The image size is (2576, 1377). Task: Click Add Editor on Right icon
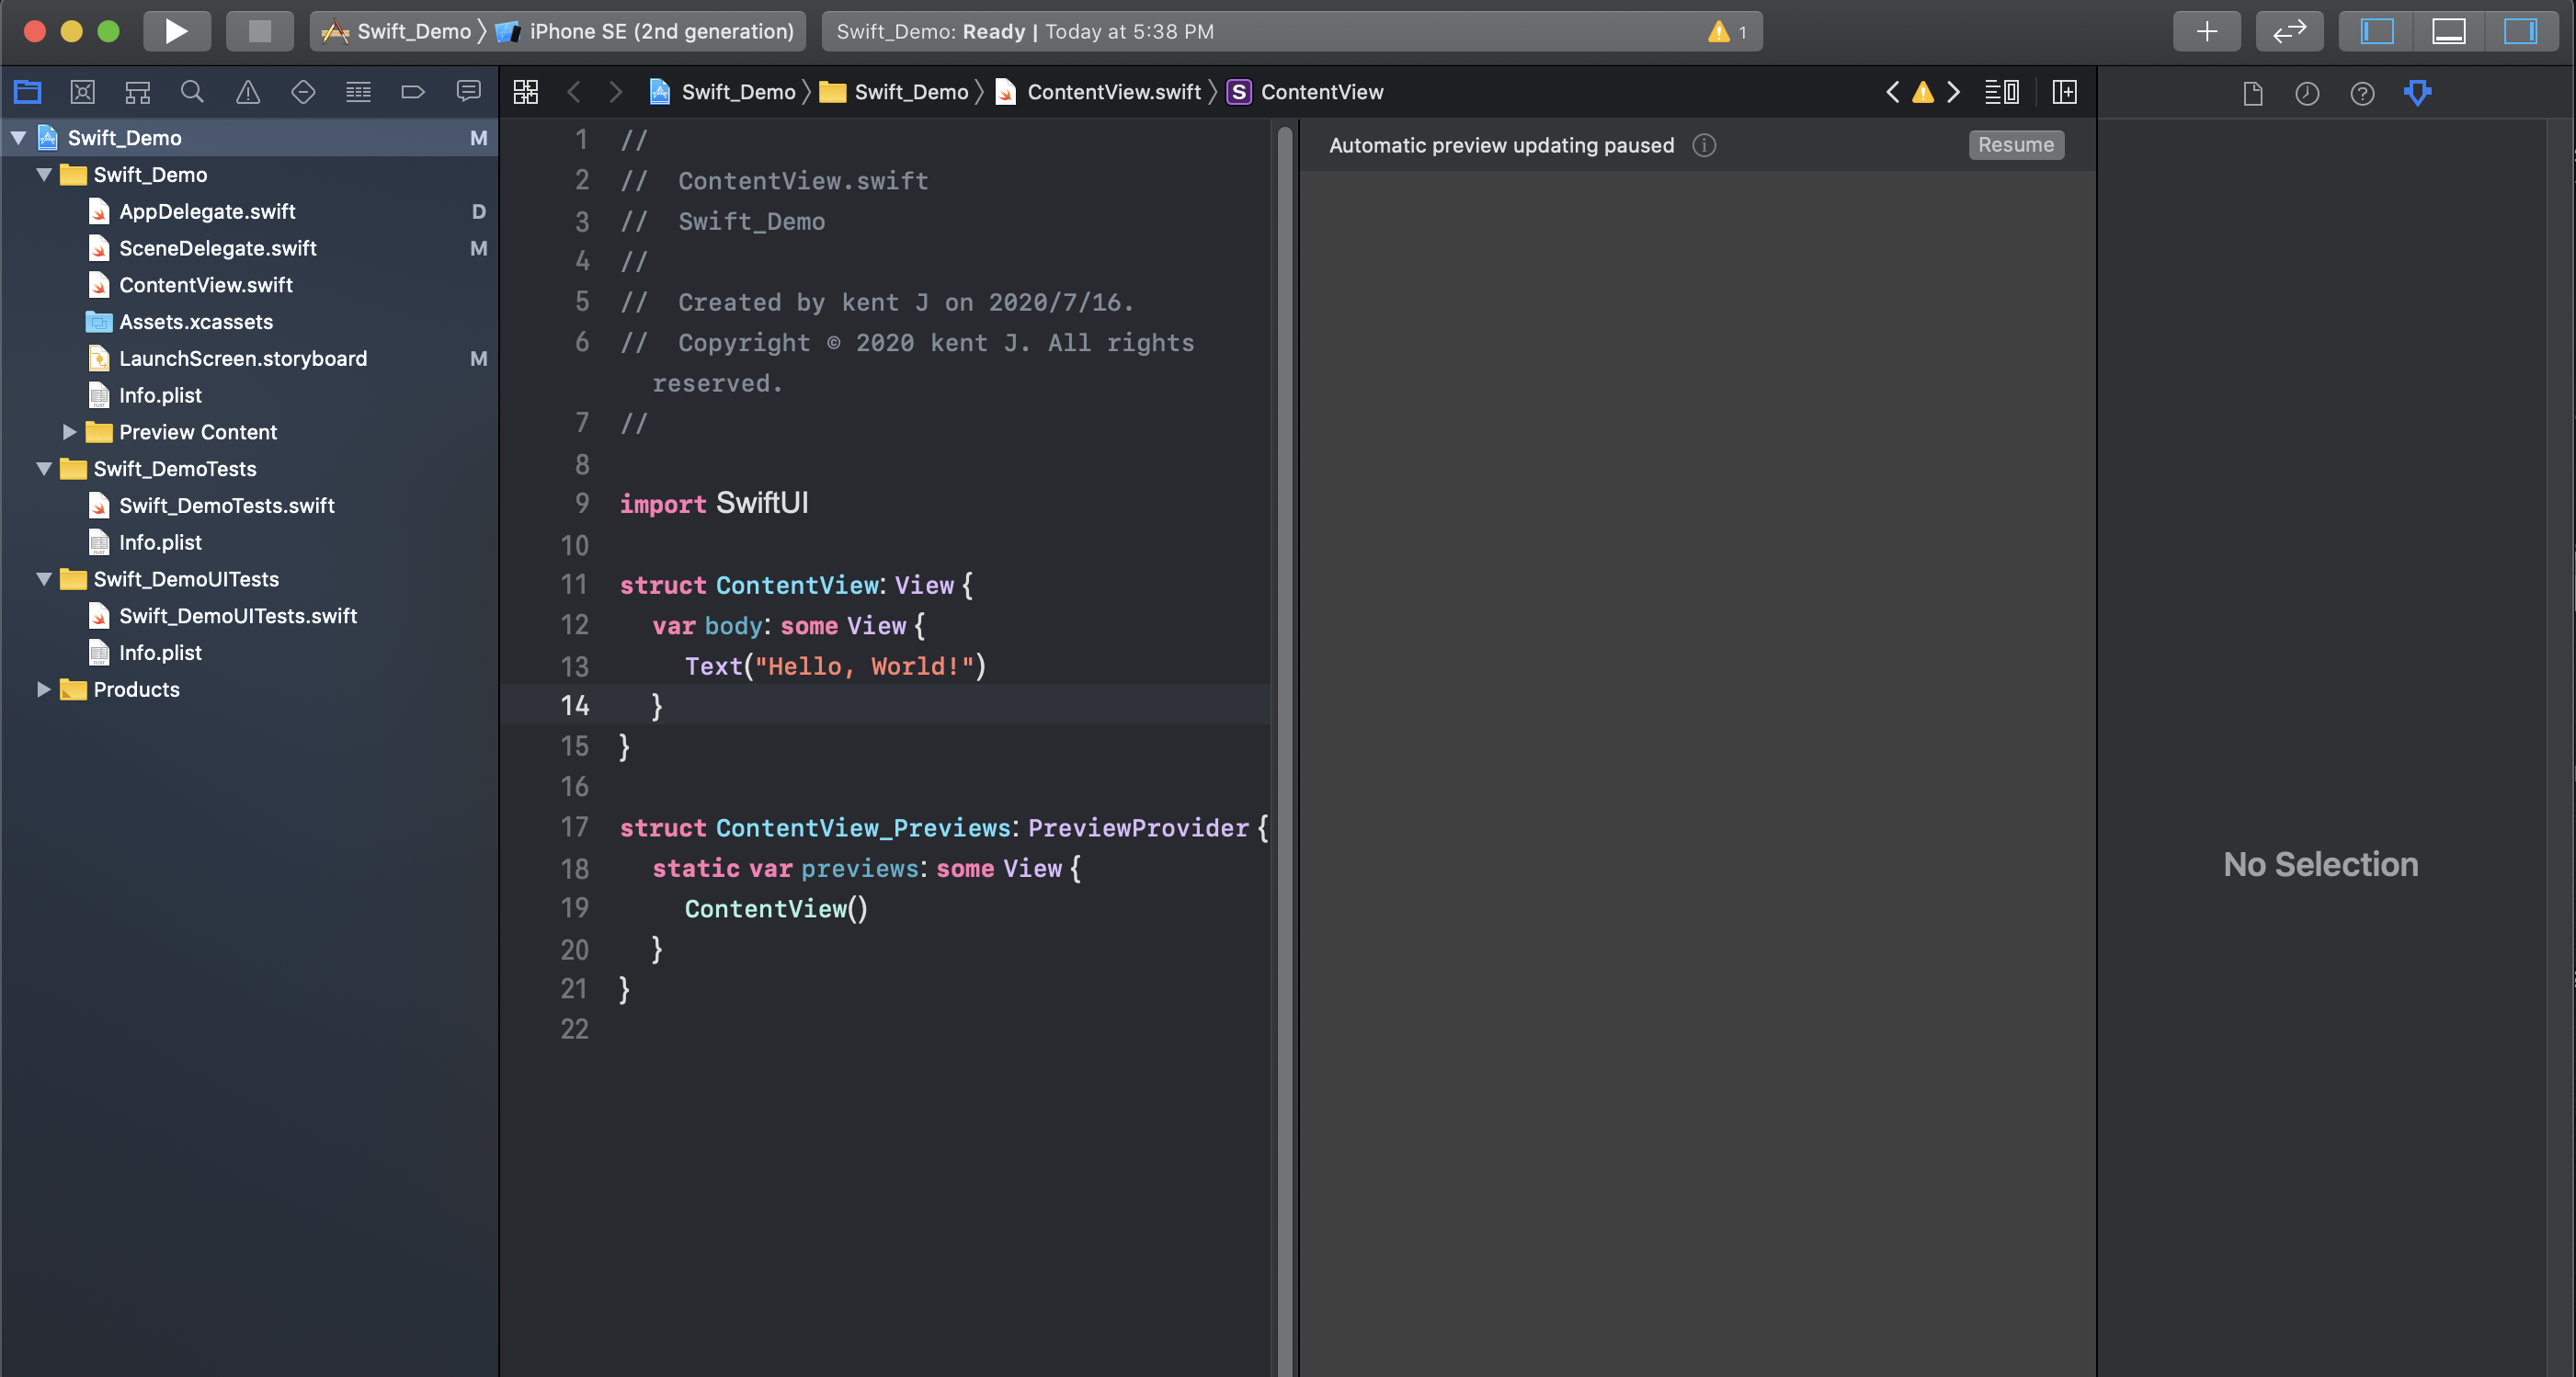coord(2064,92)
